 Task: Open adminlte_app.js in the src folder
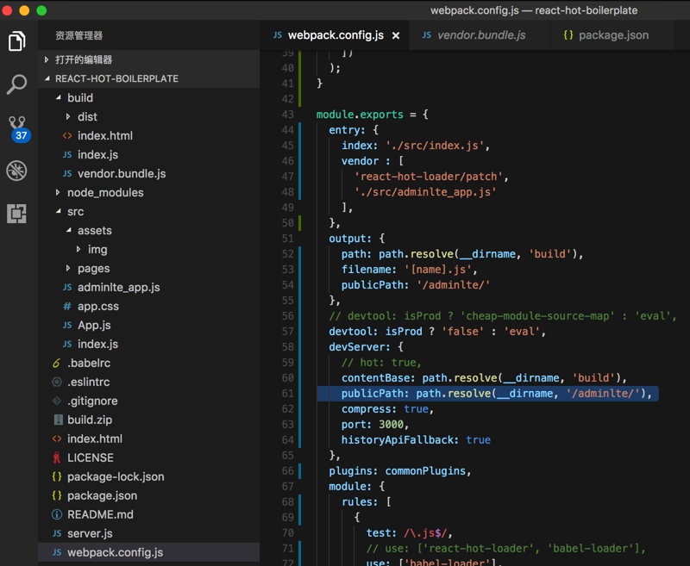[x=118, y=287]
